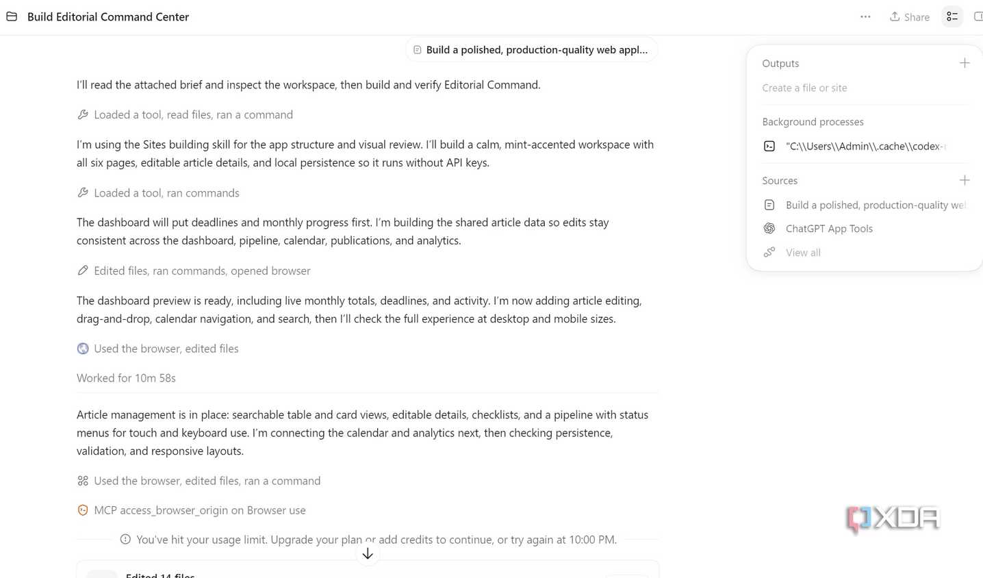The width and height of the screenshot is (983, 578).
Task: Add a source with plus icon
Action: pyautogui.click(x=965, y=180)
